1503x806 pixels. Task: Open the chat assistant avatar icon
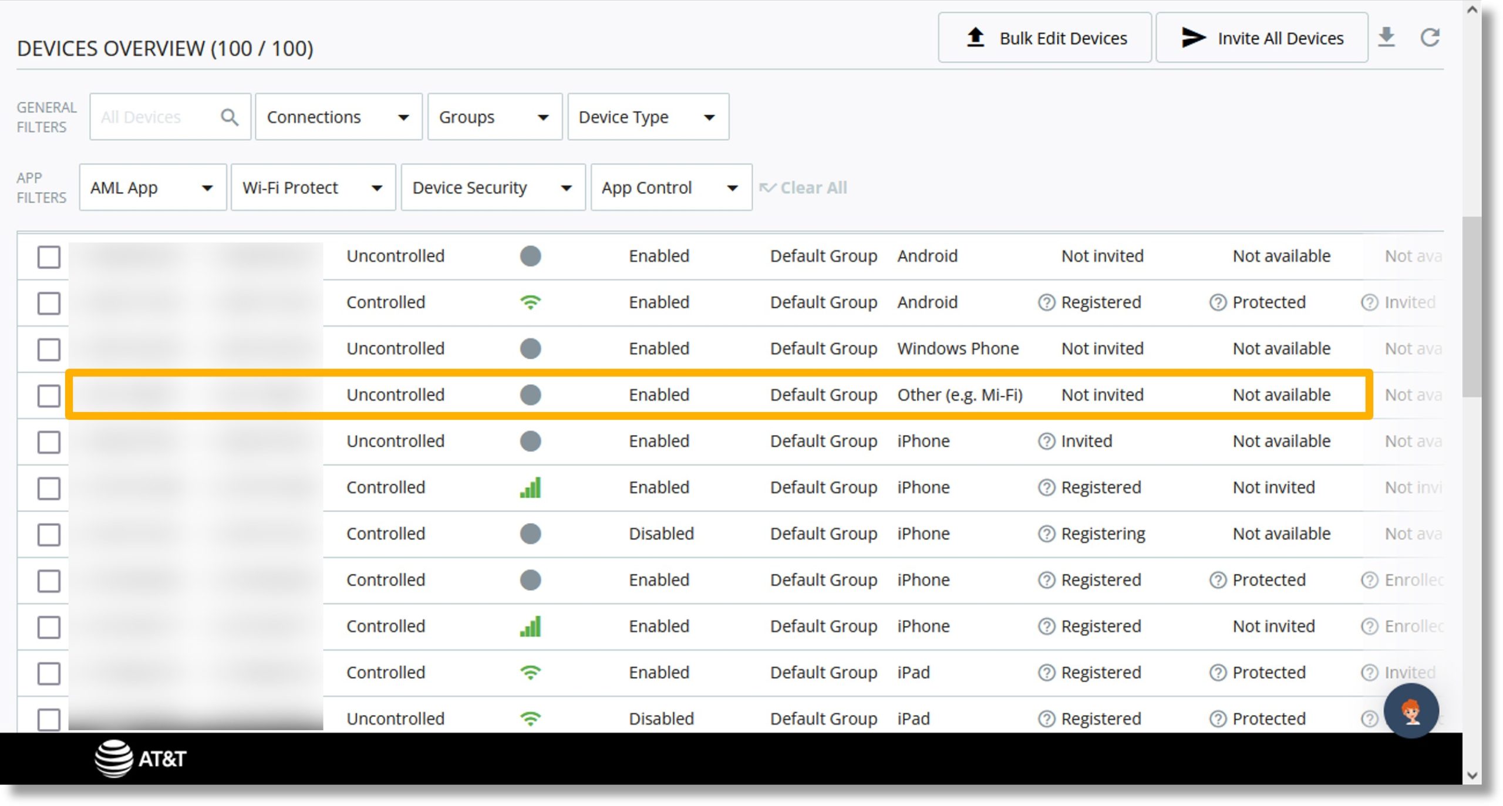[x=1411, y=710]
